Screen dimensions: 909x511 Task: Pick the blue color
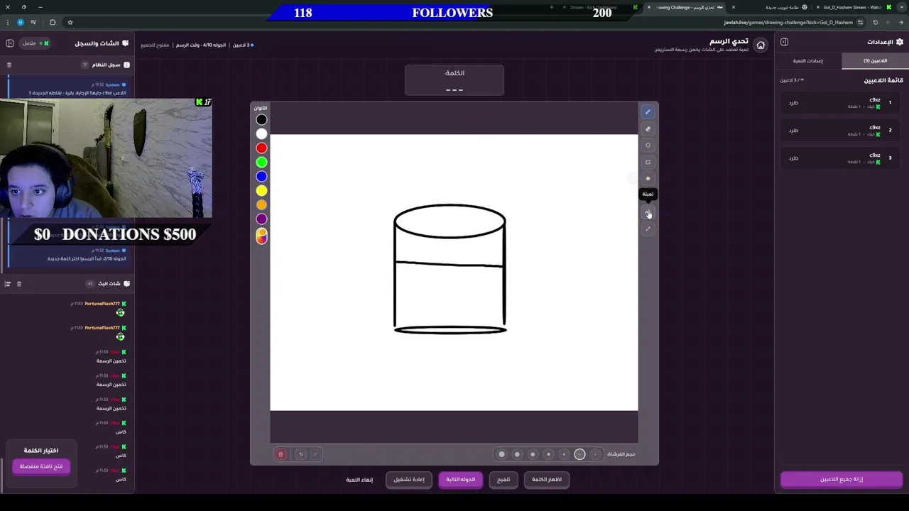pyautogui.click(x=261, y=177)
